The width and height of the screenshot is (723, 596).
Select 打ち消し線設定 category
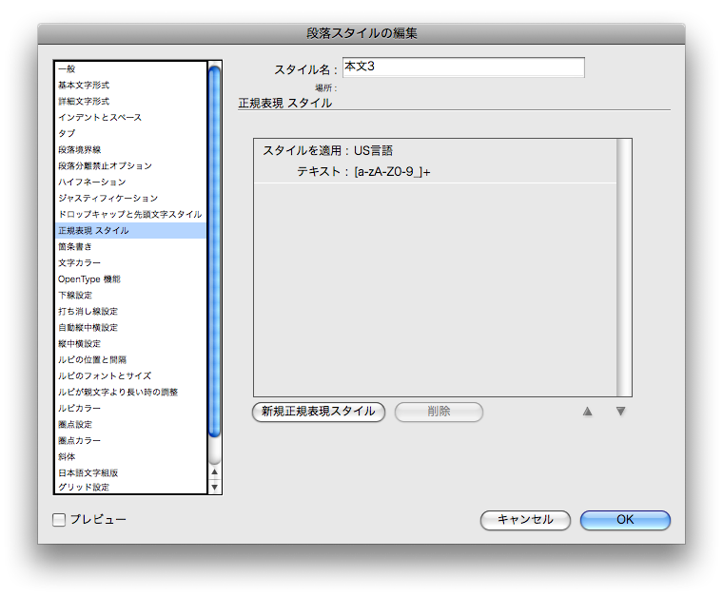(x=131, y=312)
